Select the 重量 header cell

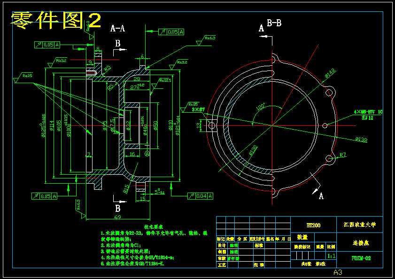(x=320, y=247)
